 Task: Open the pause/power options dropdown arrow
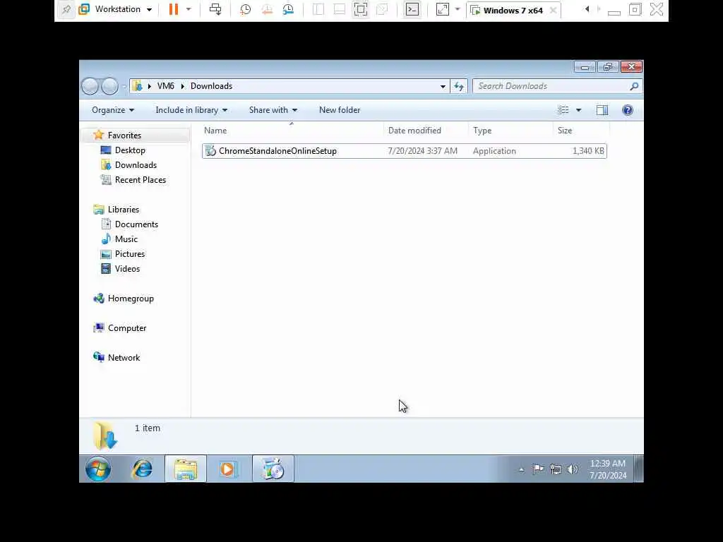click(x=188, y=9)
